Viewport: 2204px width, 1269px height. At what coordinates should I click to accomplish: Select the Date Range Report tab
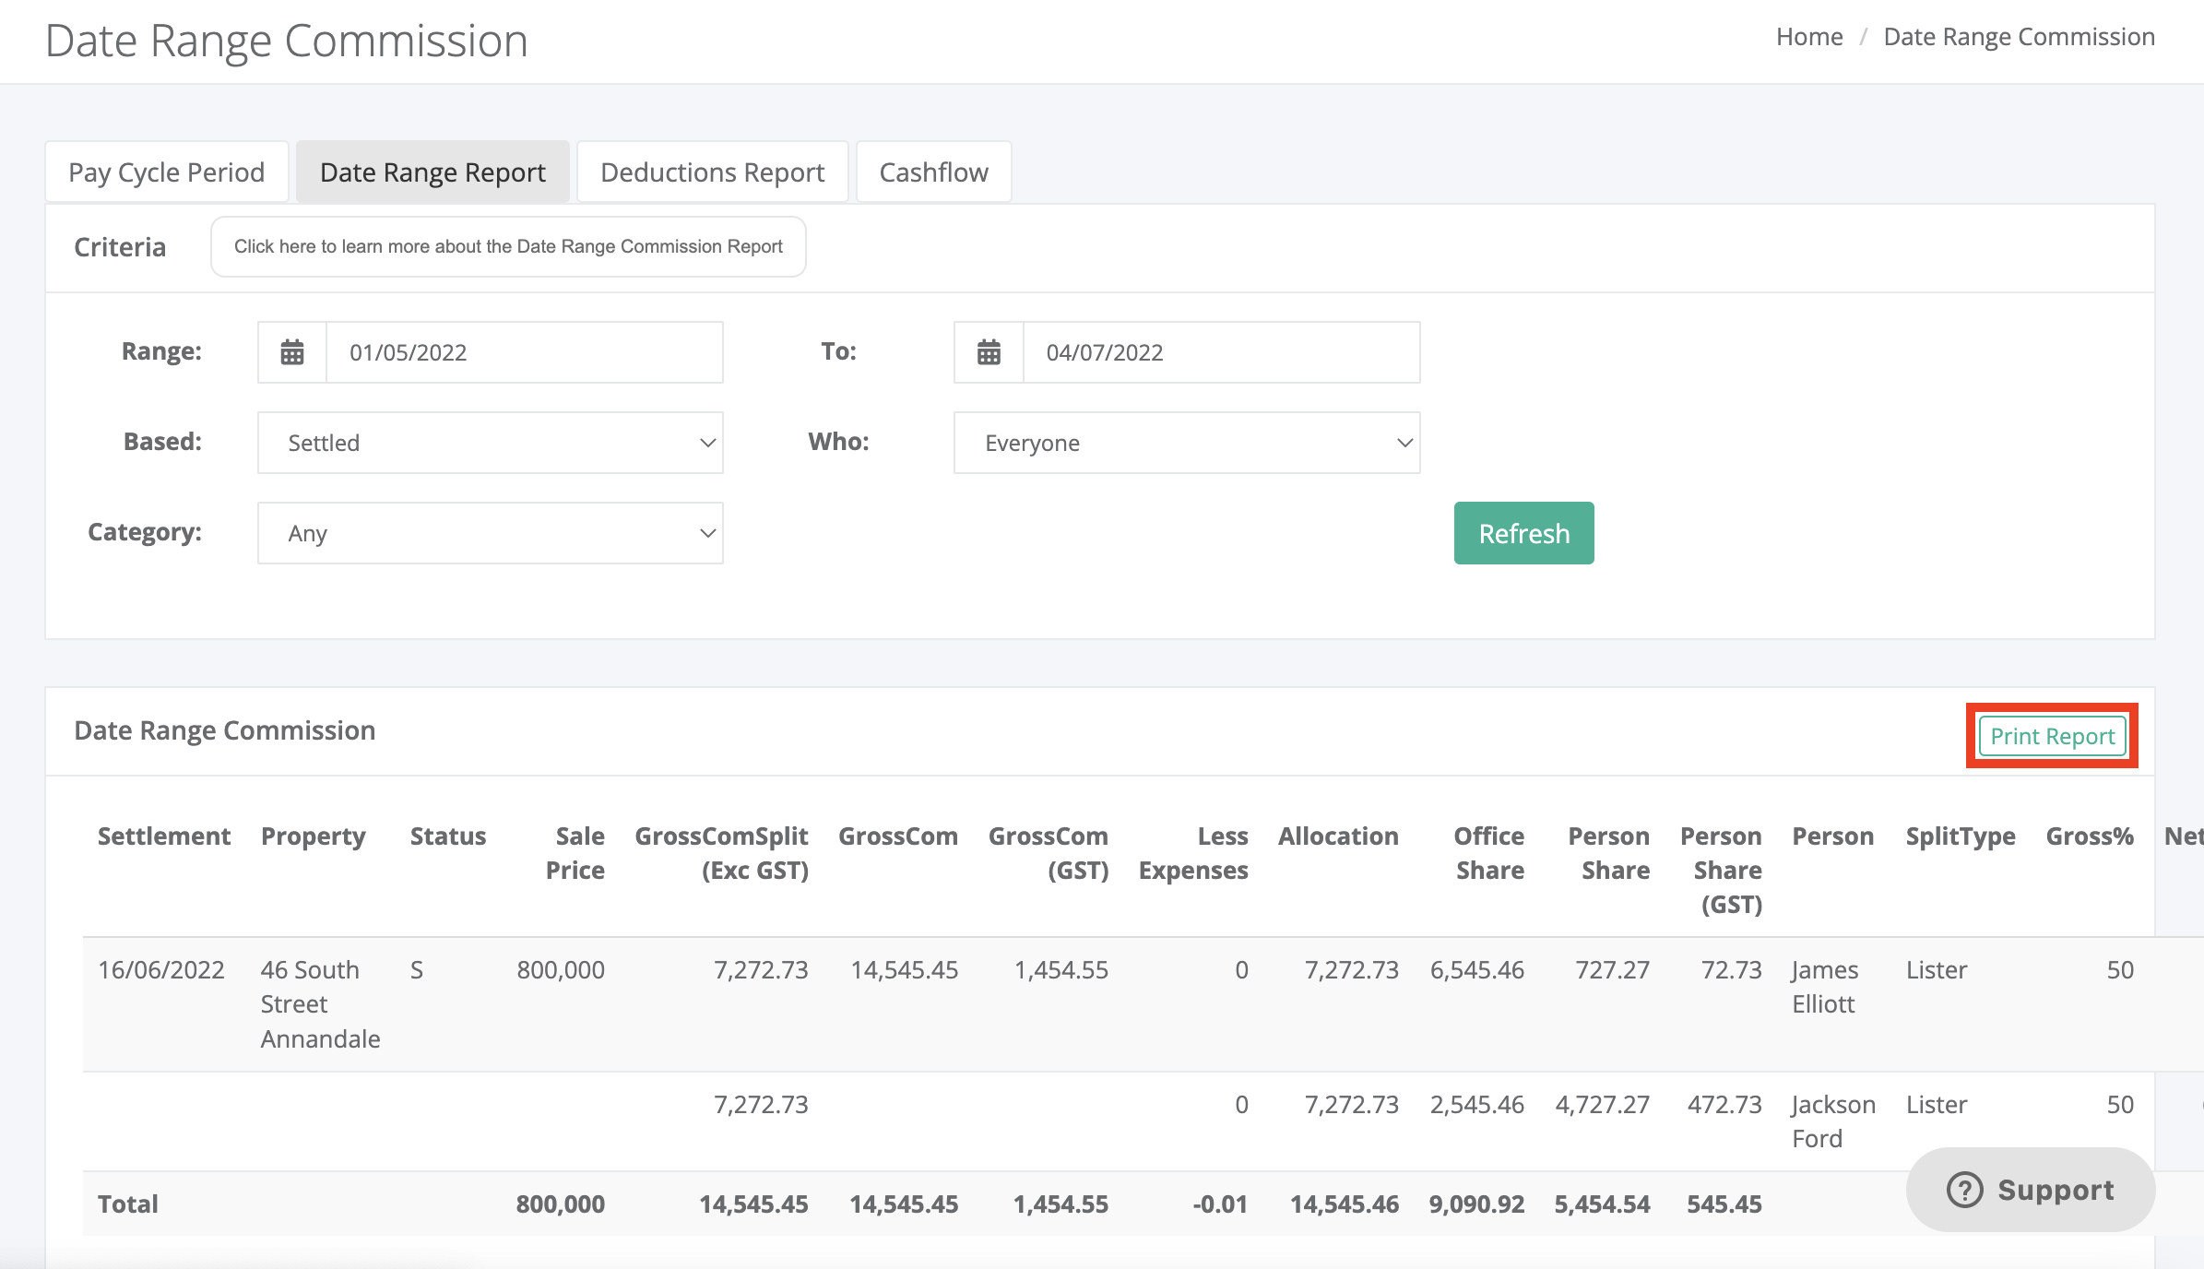pos(433,172)
